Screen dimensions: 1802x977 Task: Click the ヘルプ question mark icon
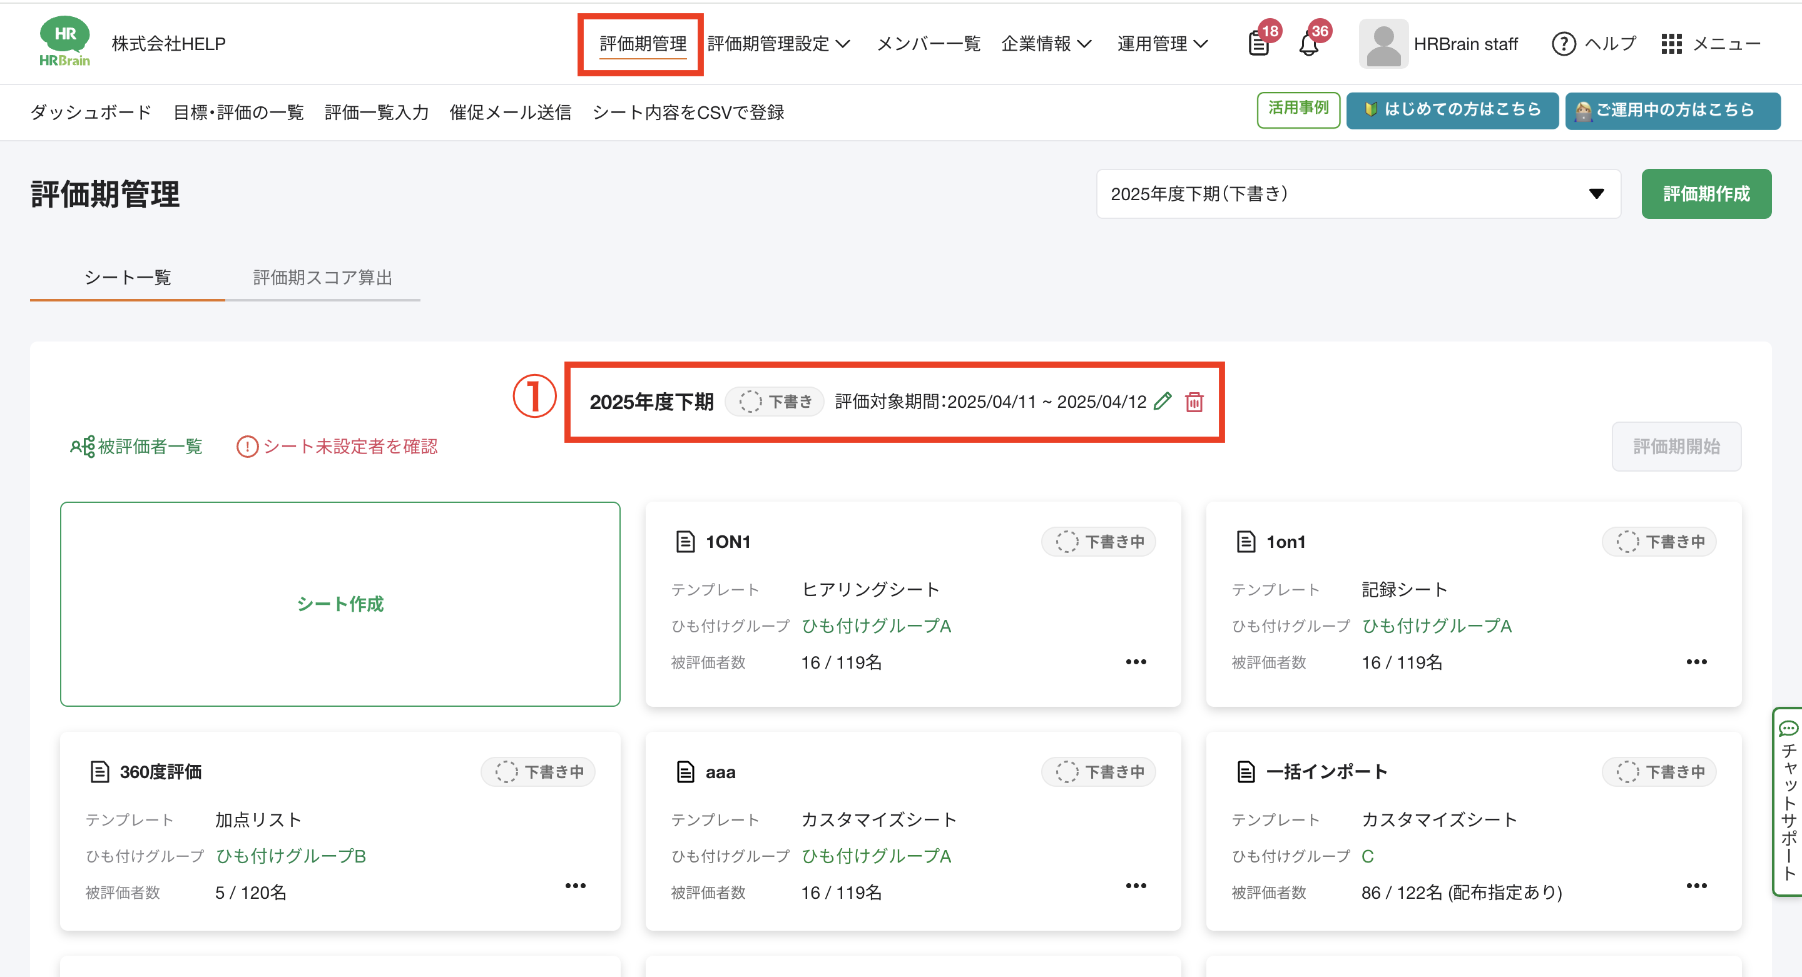click(1564, 44)
